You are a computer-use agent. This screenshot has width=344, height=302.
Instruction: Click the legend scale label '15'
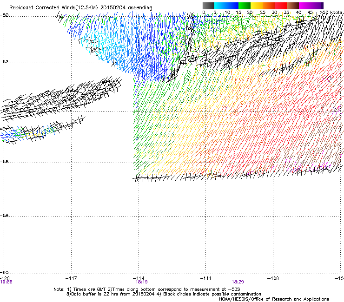coord(238,13)
